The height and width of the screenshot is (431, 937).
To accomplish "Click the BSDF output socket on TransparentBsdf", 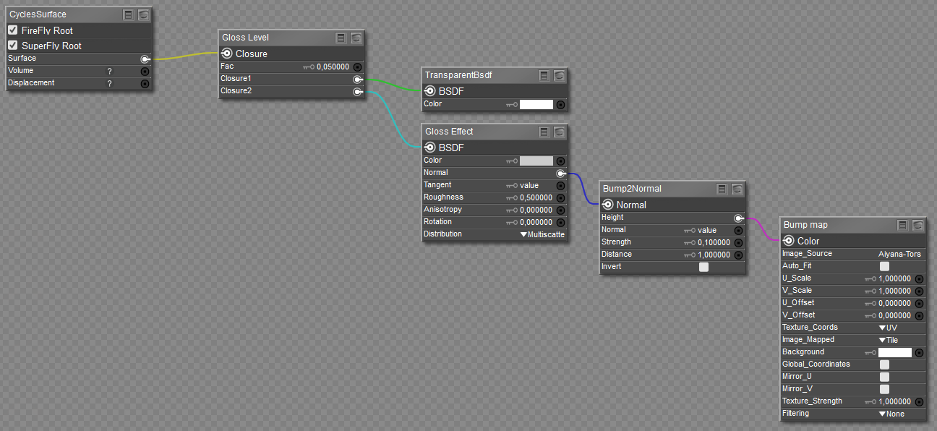I will (x=429, y=91).
